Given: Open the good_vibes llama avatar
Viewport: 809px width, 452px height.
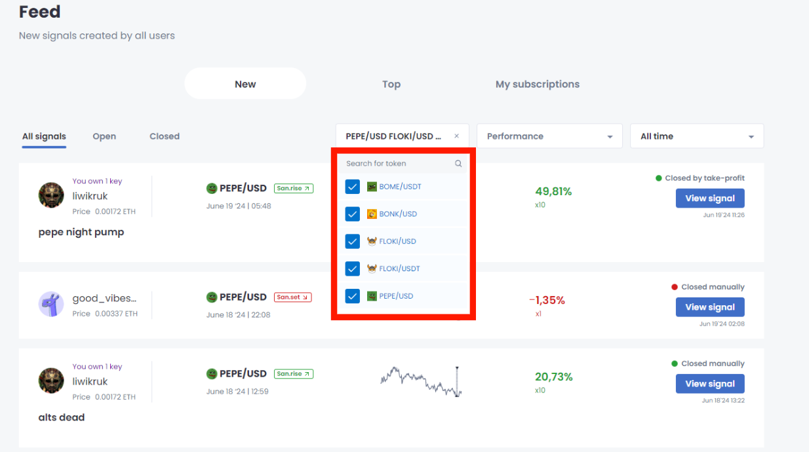Looking at the screenshot, I should 51,305.
